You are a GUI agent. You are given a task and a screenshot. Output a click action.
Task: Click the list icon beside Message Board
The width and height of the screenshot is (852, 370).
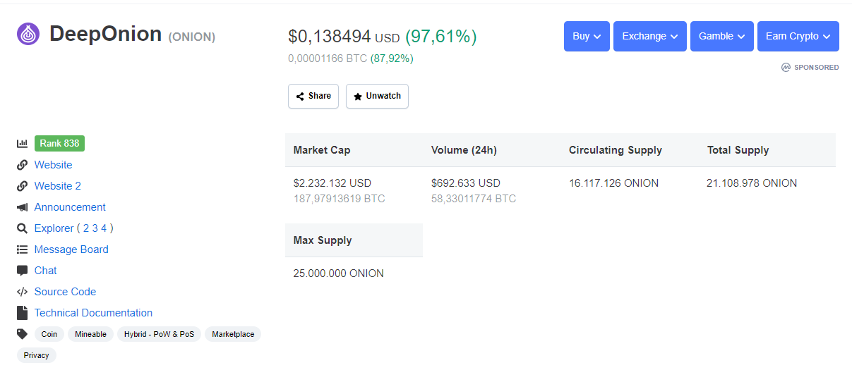coord(22,249)
